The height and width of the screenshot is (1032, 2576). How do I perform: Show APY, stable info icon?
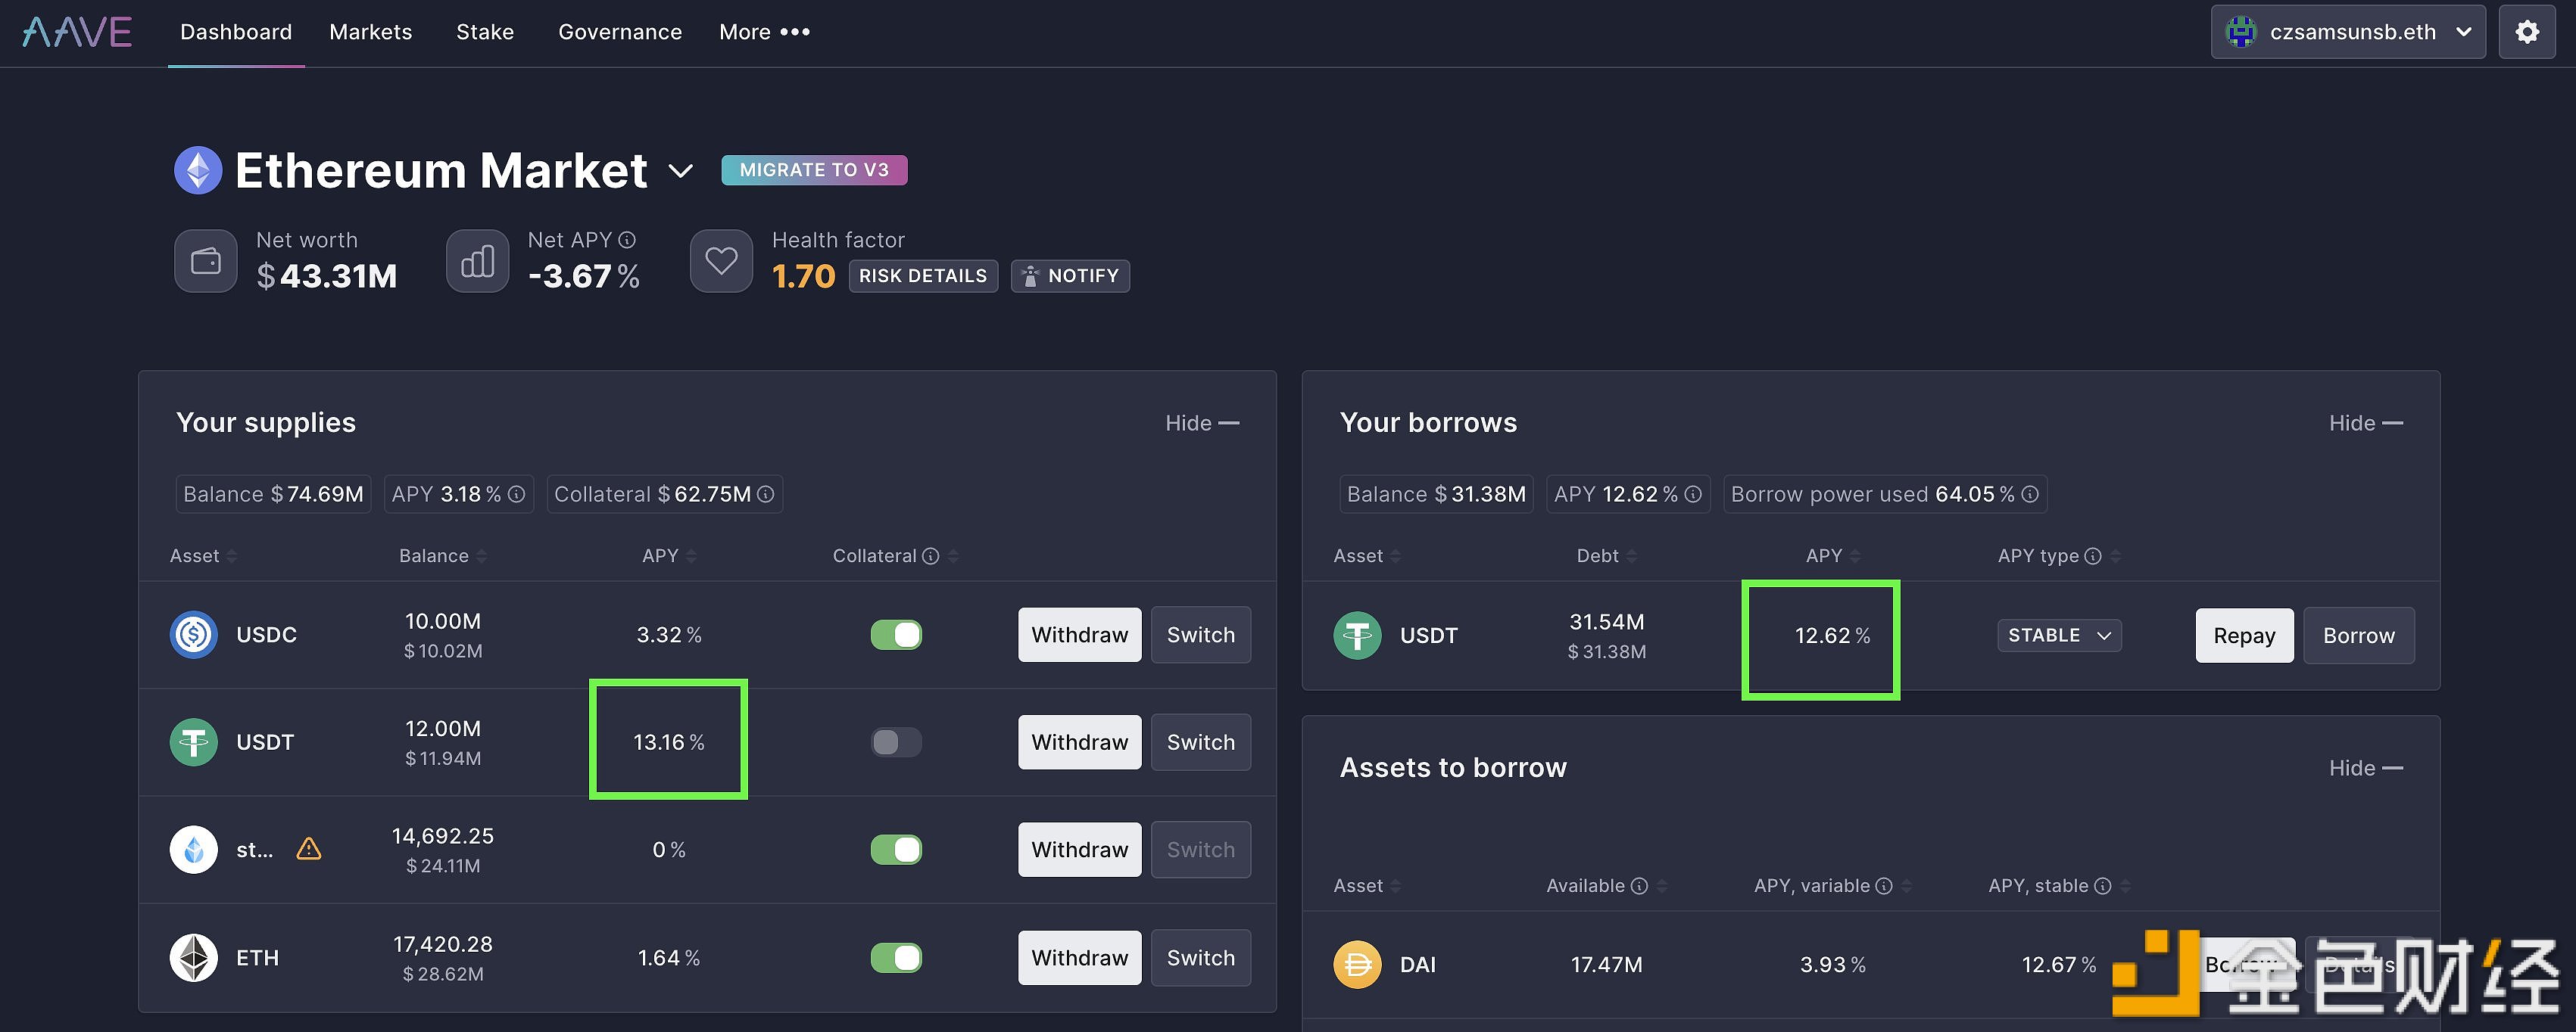pos(2102,886)
